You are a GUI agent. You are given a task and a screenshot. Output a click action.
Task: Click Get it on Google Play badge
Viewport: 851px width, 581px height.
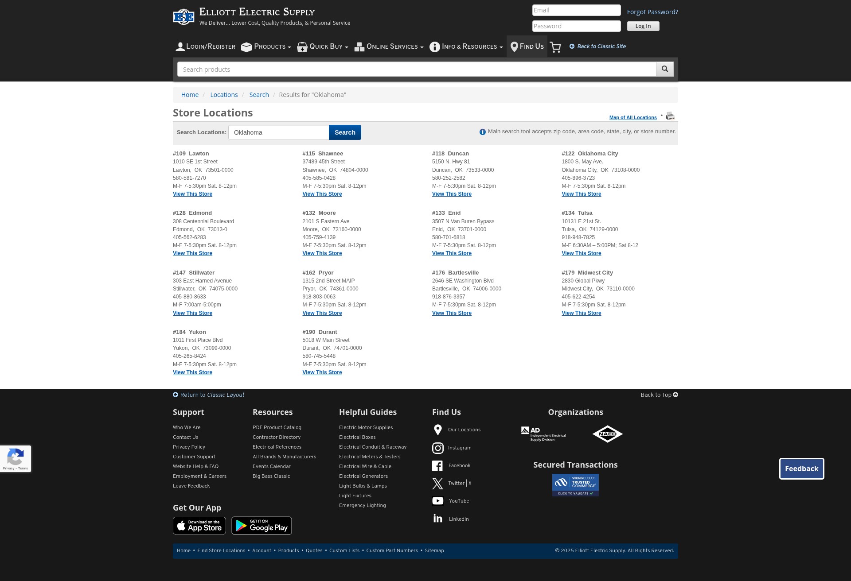[x=262, y=526]
